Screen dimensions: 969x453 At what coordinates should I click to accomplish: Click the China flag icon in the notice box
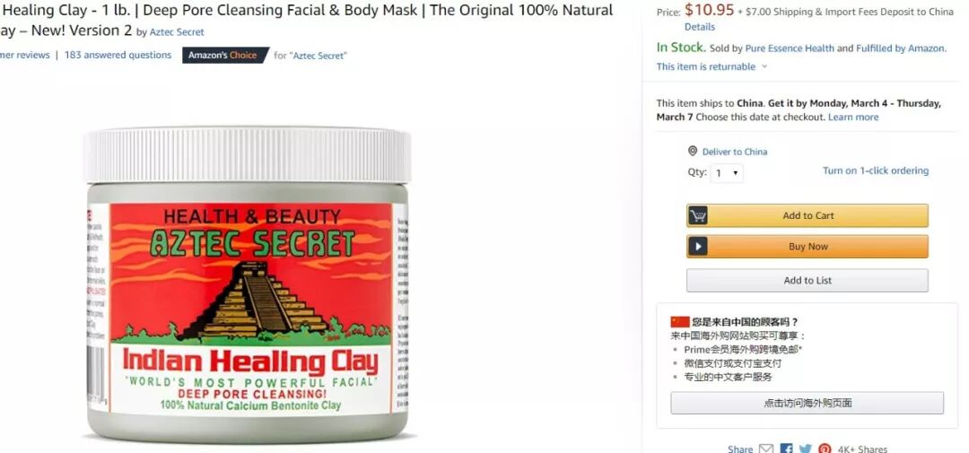point(680,322)
